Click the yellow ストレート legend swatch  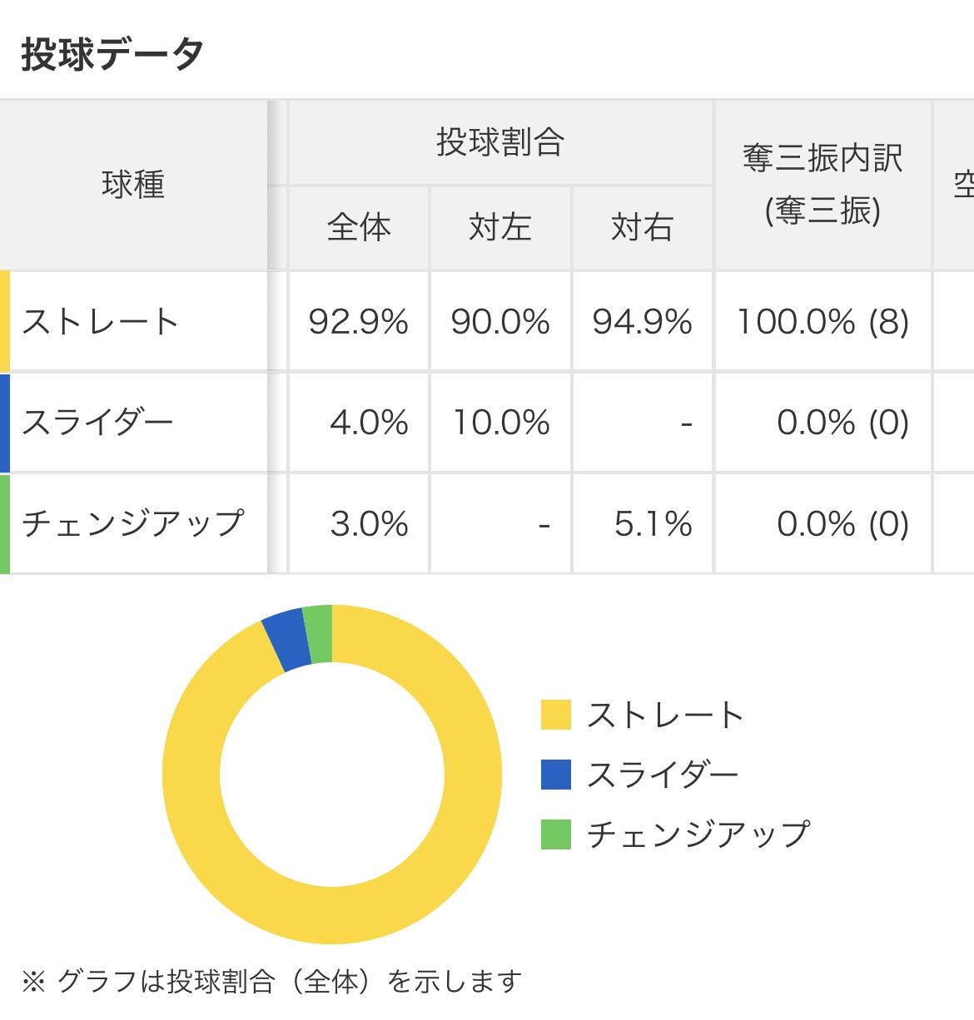click(555, 715)
